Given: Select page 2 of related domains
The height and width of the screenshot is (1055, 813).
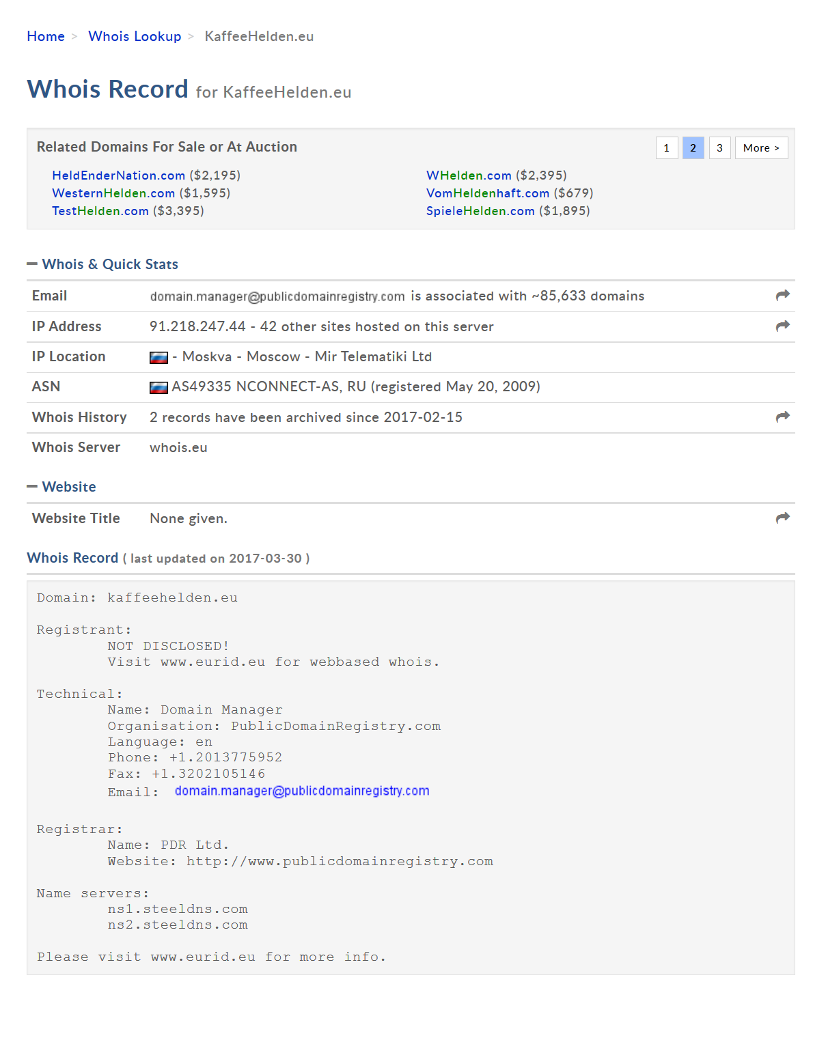Looking at the screenshot, I should [x=693, y=147].
